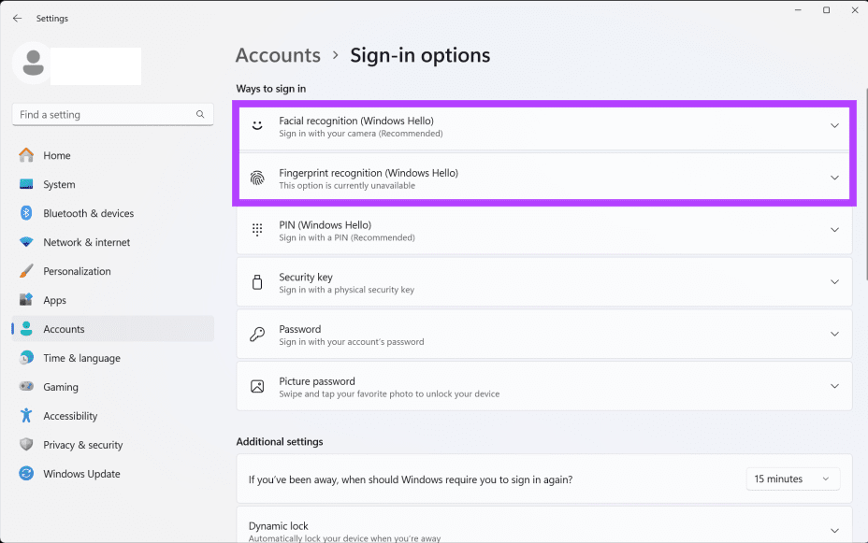The image size is (868, 543).
Task: Click the PIN keypad dots icon
Action: [x=257, y=230]
